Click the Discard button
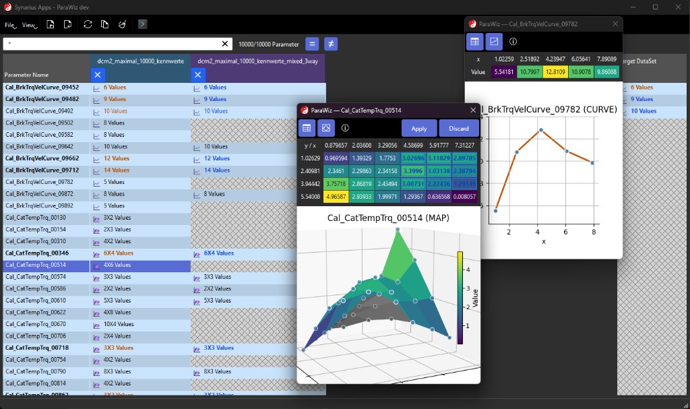 (458, 128)
